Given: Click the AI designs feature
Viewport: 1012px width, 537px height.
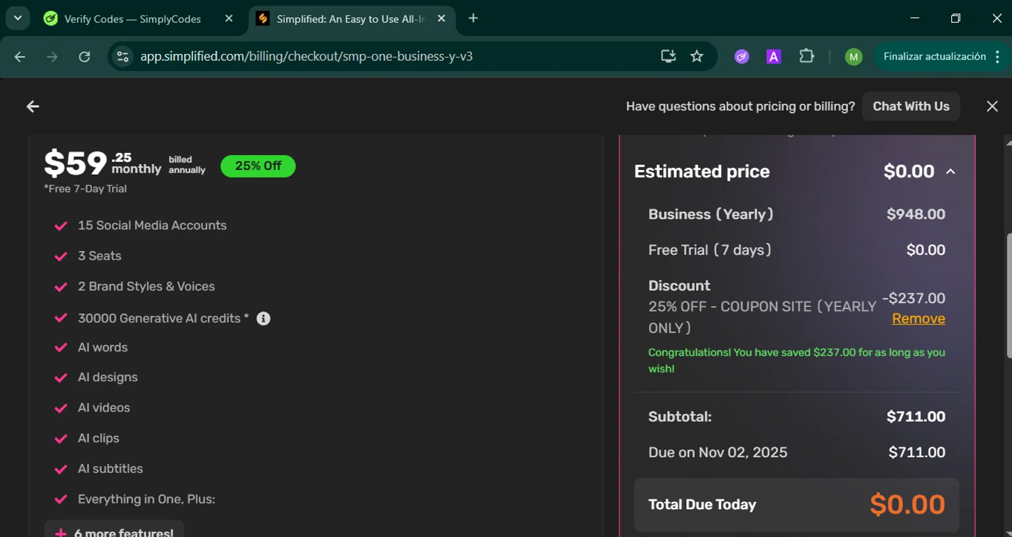Looking at the screenshot, I should 107,377.
